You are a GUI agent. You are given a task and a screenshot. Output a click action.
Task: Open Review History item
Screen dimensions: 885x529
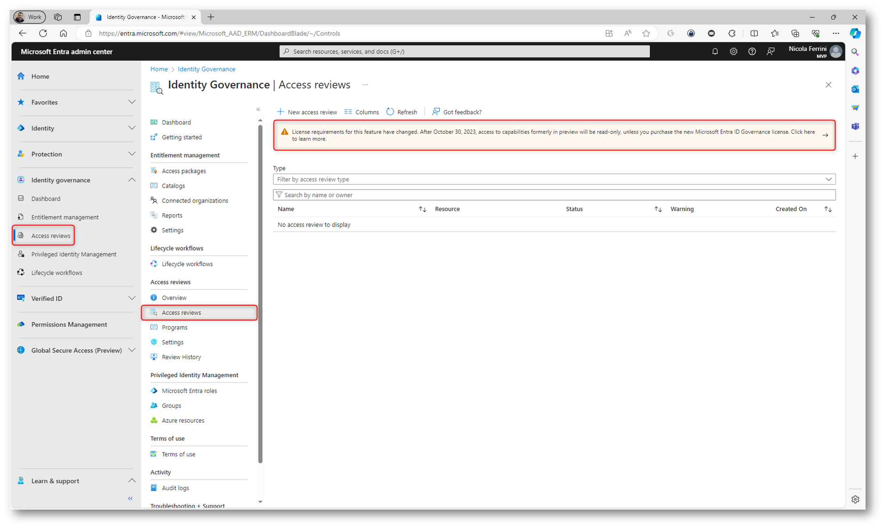[x=181, y=357]
